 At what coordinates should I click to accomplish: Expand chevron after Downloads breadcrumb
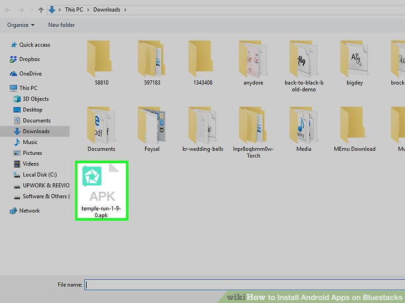click(x=125, y=10)
